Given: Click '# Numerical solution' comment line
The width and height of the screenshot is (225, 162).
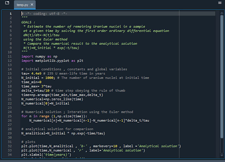Looking at the screenshot, I should [77, 112].
